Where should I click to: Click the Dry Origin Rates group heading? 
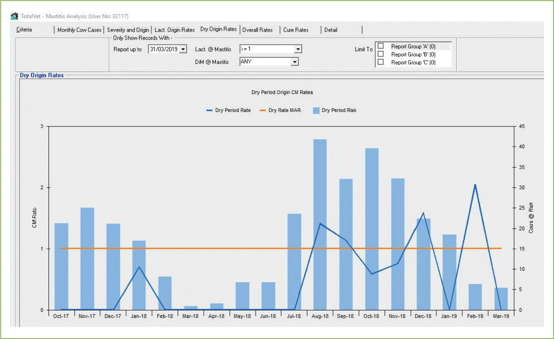42,75
